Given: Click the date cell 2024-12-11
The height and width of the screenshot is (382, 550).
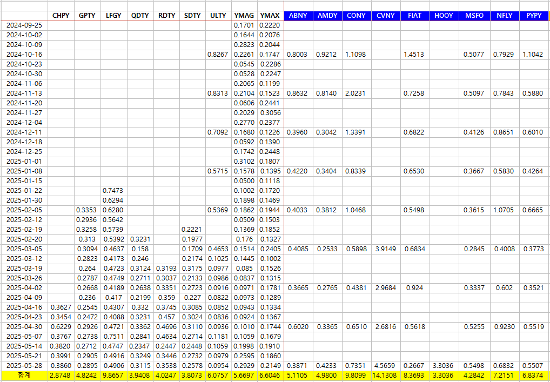Looking at the screenshot, I should (x=24, y=132).
